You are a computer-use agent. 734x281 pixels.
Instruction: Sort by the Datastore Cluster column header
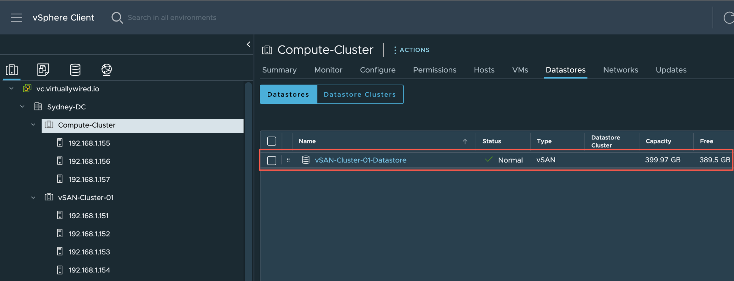coord(605,142)
